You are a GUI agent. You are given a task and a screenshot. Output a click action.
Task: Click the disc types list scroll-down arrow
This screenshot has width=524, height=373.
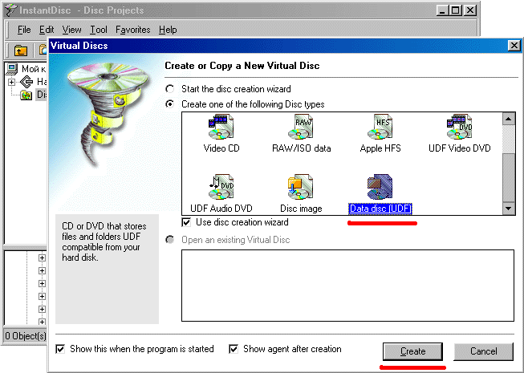point(509,209)
